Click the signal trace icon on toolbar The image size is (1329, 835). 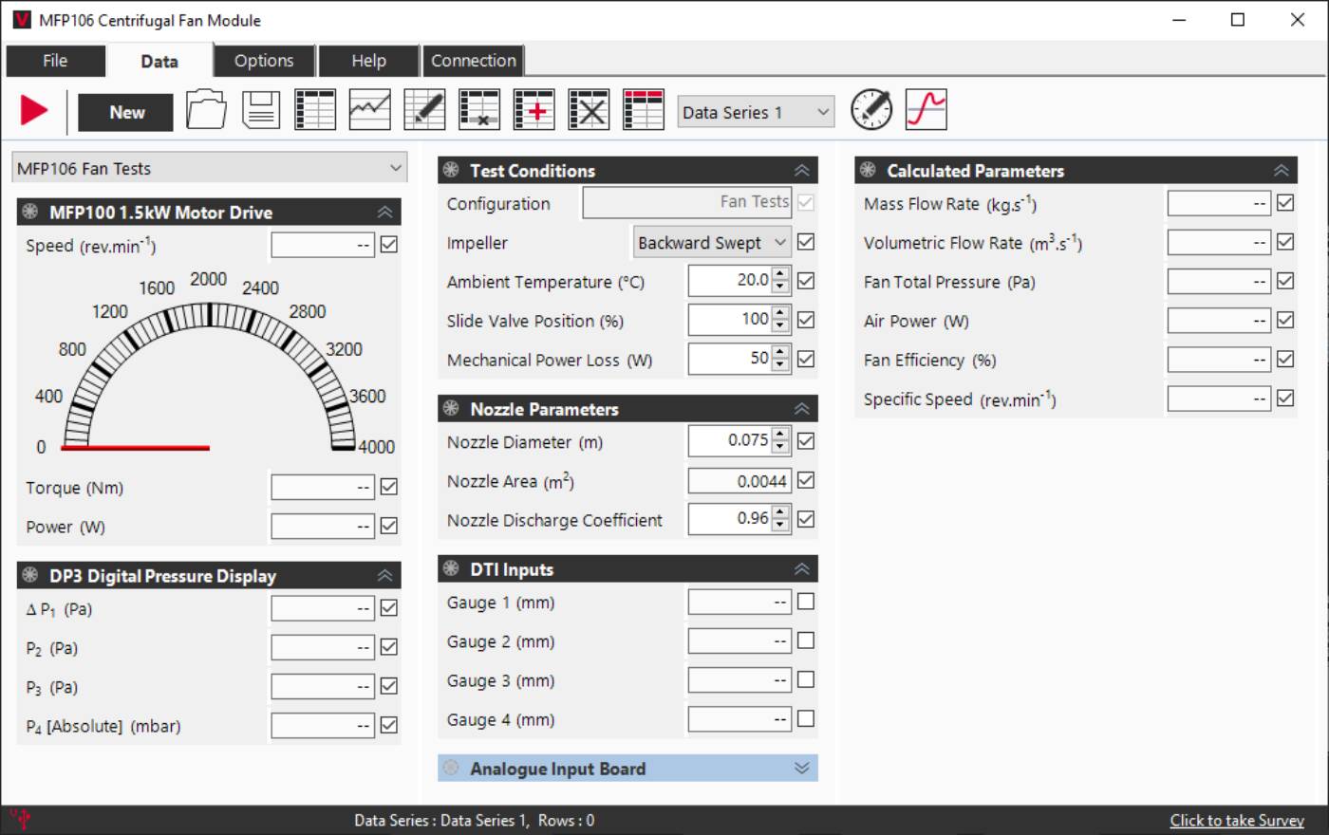[x=927, y=109]
